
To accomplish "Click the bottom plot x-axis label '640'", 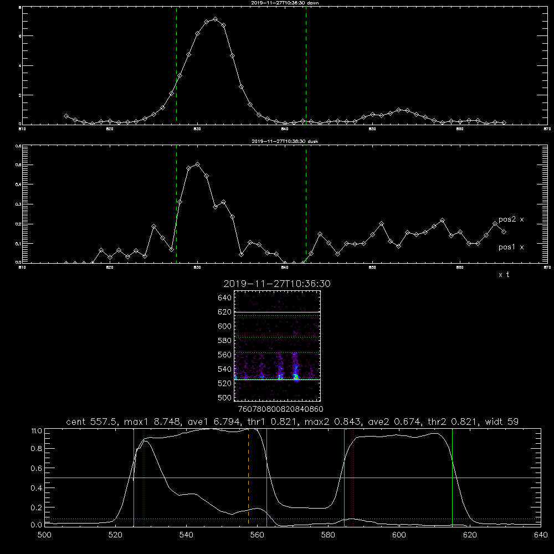I will (x=541, y=535).
